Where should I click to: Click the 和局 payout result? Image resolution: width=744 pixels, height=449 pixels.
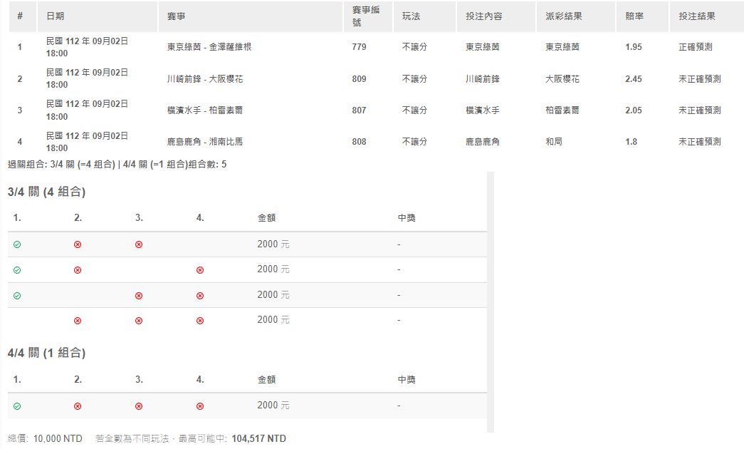point(554,142)
